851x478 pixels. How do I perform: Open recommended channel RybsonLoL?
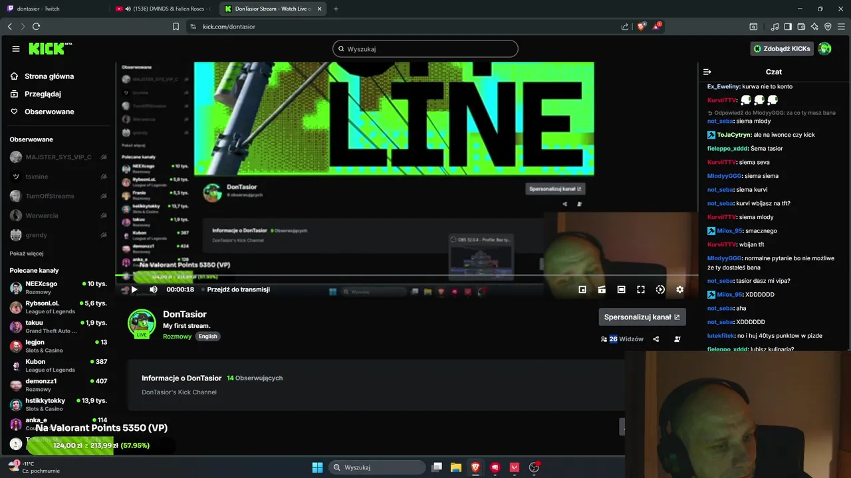coord(59,307)
